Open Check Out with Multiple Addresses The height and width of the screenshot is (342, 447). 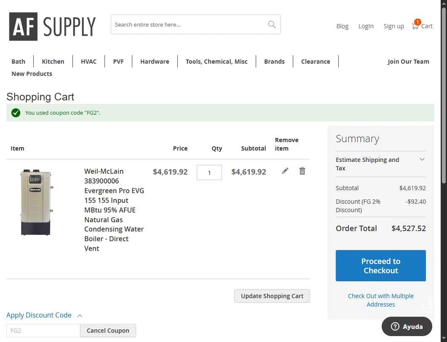click(380, 300)
